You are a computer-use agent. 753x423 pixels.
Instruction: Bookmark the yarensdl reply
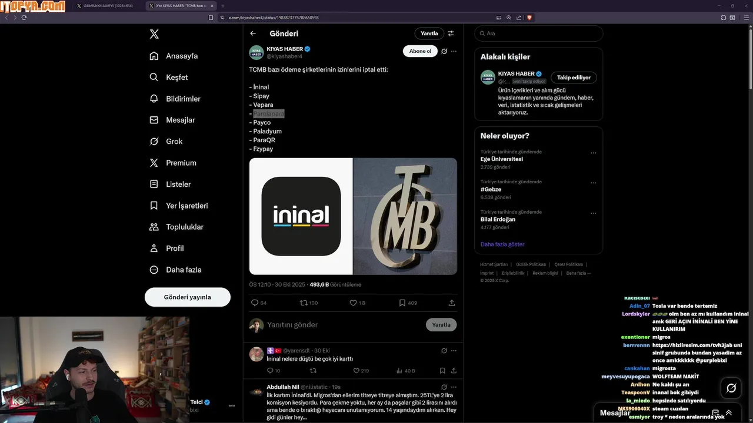pos(442,371)
